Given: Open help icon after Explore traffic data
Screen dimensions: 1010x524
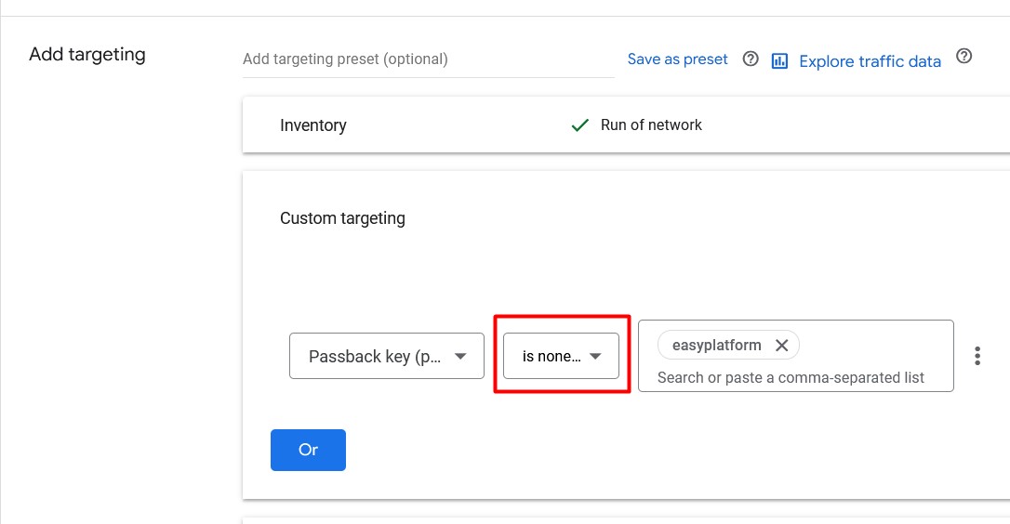Looking at the screenshot, I should click(963, 56).
